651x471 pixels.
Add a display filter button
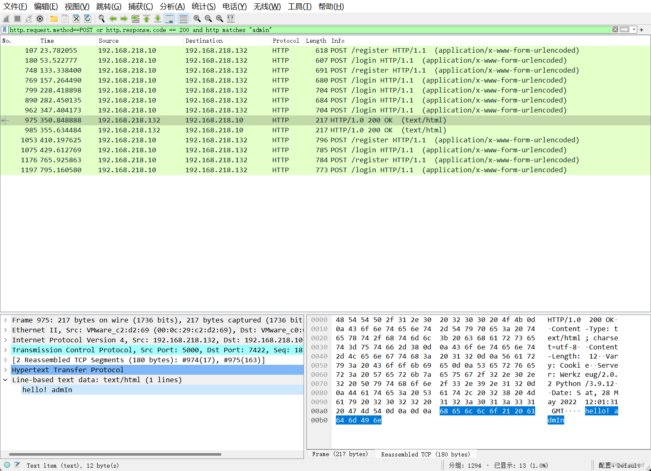(641, 30)
